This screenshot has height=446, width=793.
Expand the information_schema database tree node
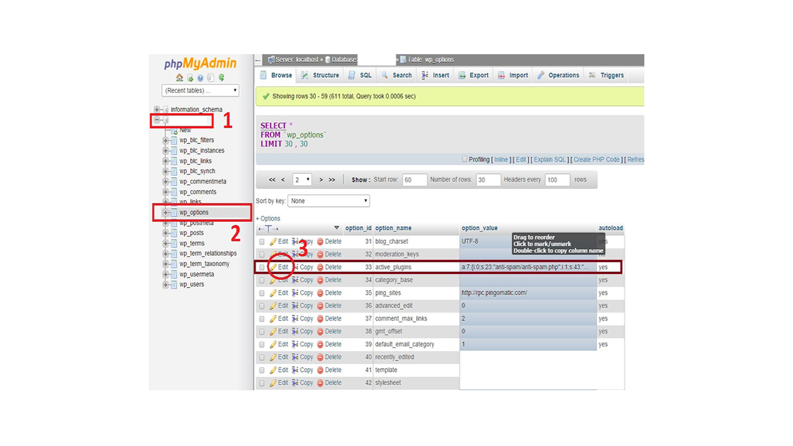coord(157,110)
